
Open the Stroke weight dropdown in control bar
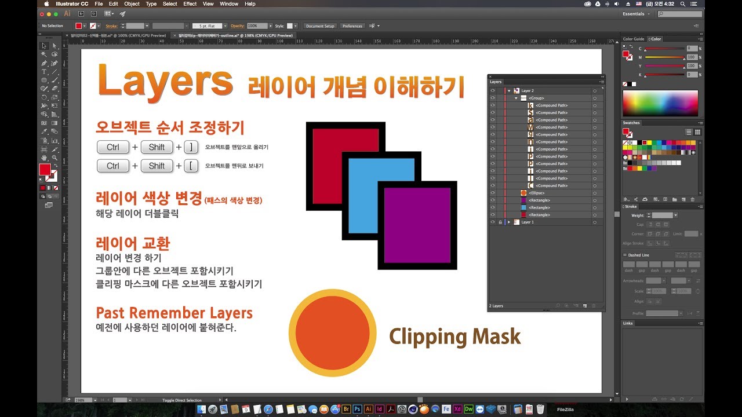(x=147, y=26)
